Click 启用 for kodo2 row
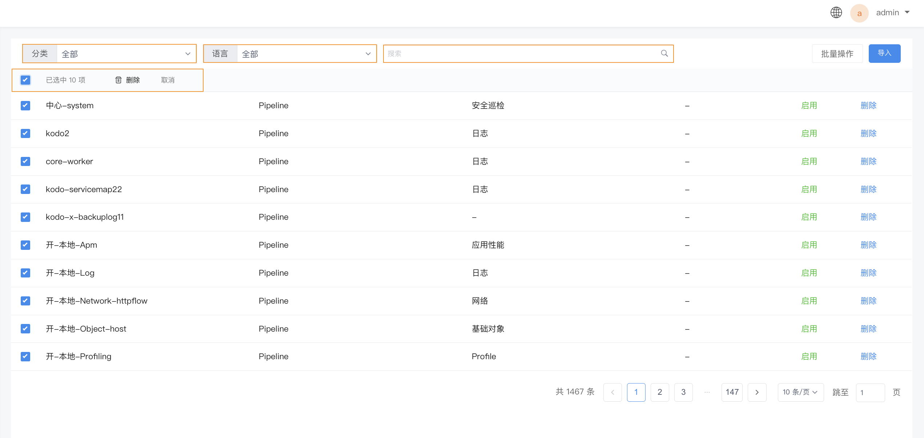924x438 pixels. pyautogui.click(x=809, y=134)
